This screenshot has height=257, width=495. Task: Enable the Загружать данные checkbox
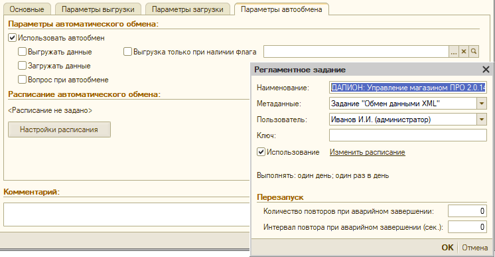[x=22, y=66]
